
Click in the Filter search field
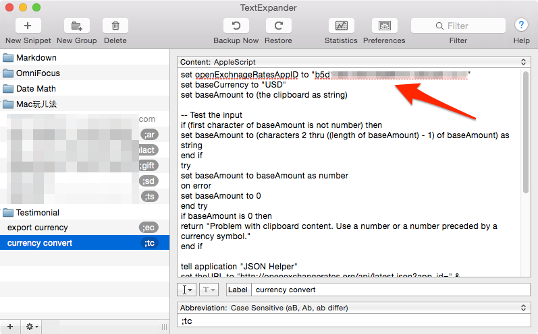point(458,26)
